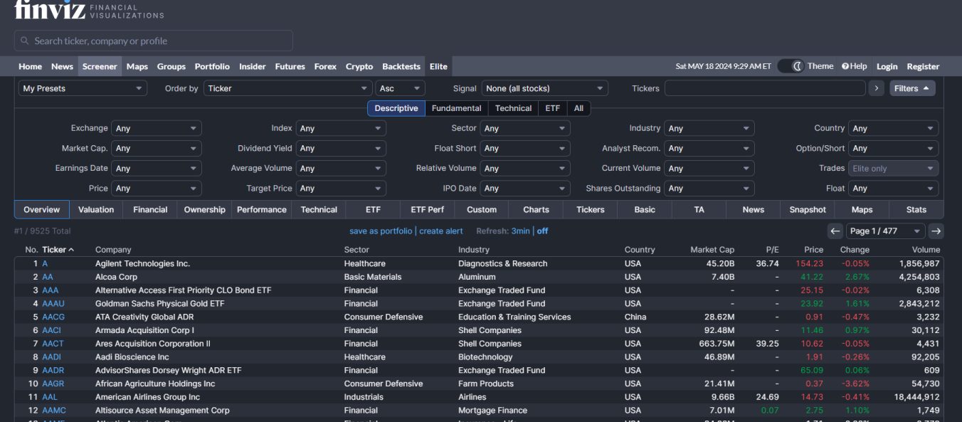962x422 pixels.
Task: Open the AAL ticker link
Action: tap(49, 397)
